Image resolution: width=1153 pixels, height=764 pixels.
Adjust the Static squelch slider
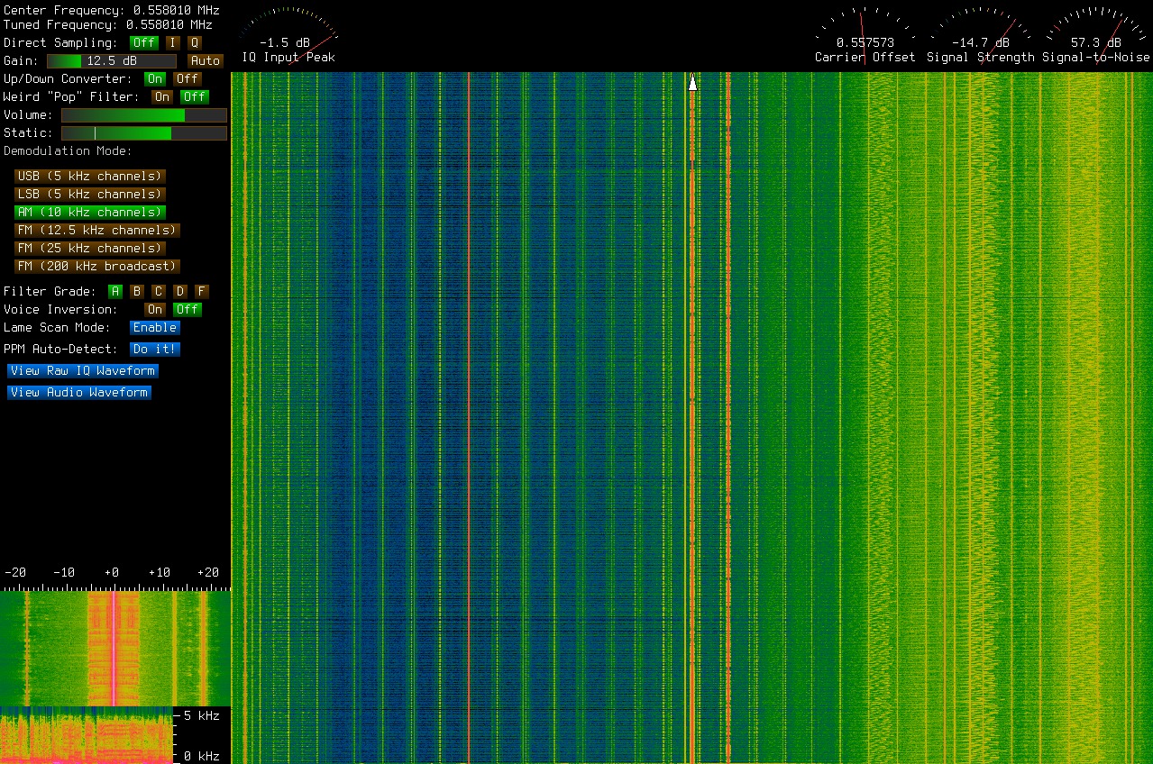(x=143, y=133)
